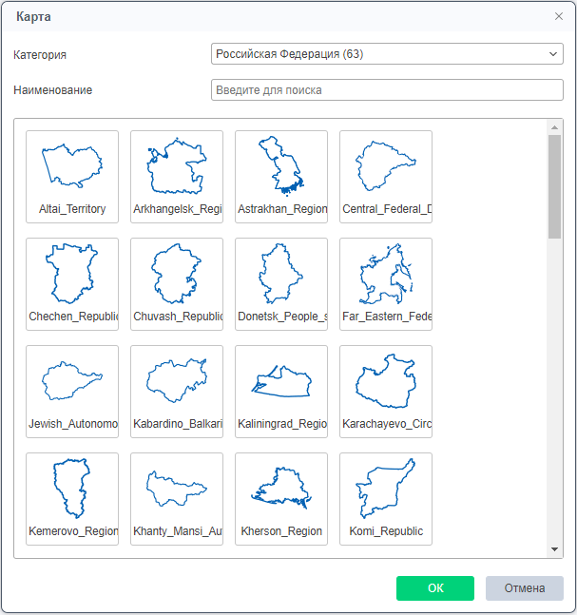Pick the Kemerovo_Region map icon
Screen dimensions: 577x615
72,489
